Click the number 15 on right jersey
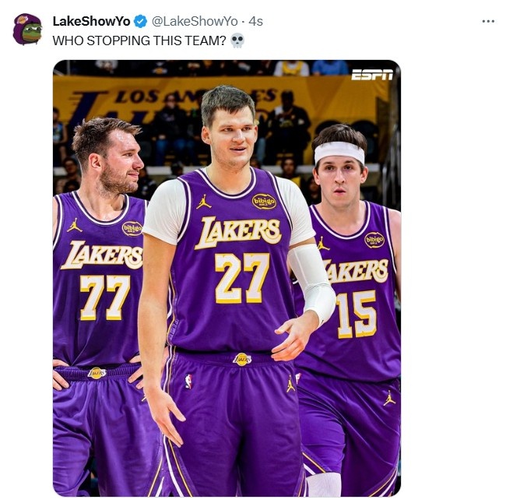 (x=357, y=314)
